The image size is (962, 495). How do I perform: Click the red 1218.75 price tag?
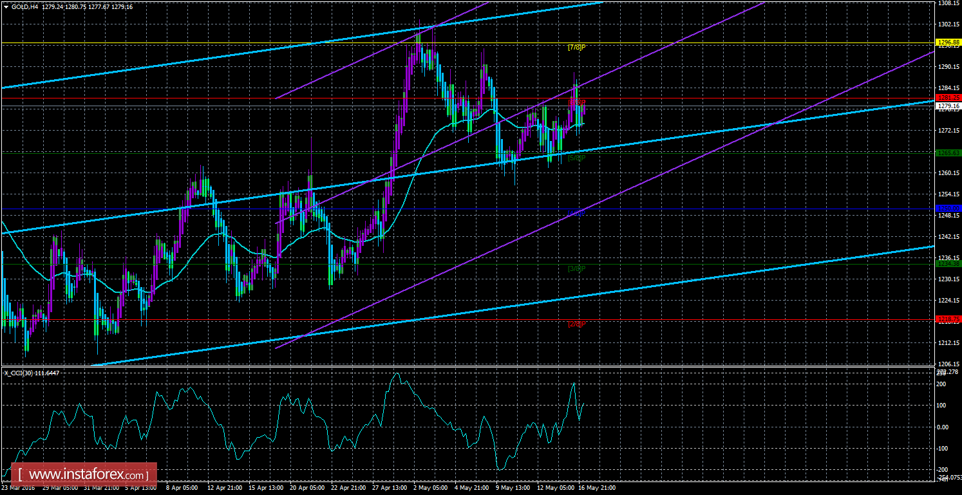click(x=950, y=319)
